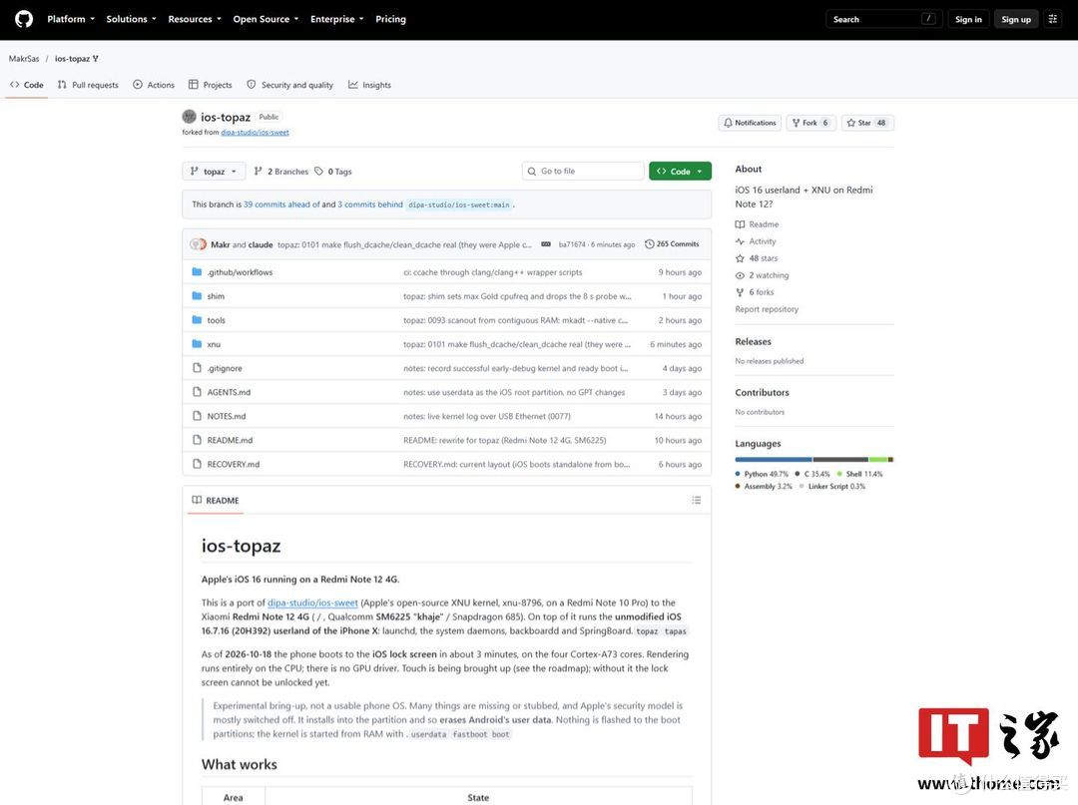
Task: Star the ios-topaz repository
Action: click(867, 123)
